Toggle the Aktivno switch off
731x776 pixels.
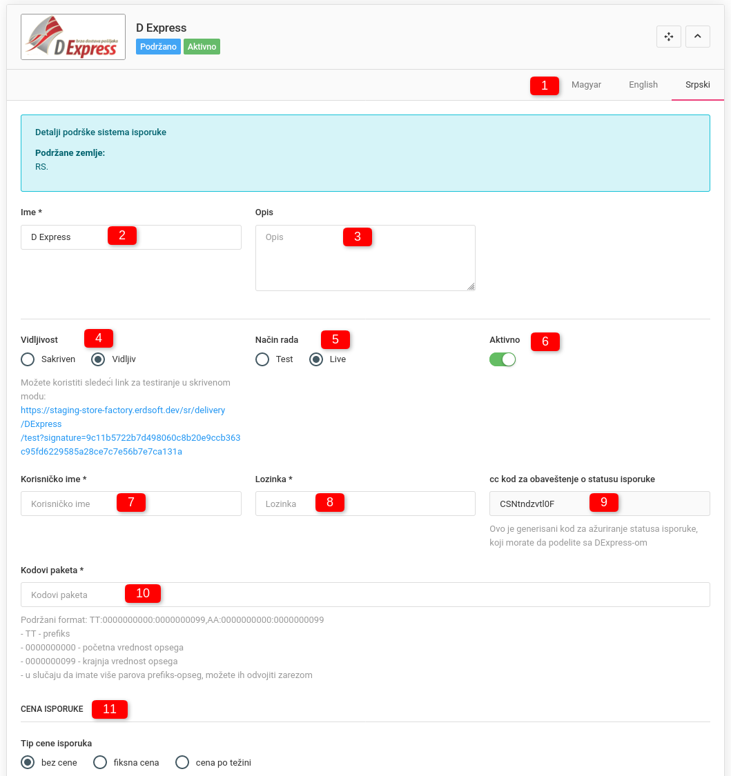[503, 359]
